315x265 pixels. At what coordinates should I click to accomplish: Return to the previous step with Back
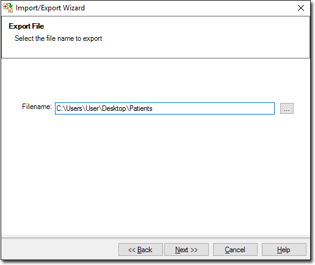coord(140,250)
